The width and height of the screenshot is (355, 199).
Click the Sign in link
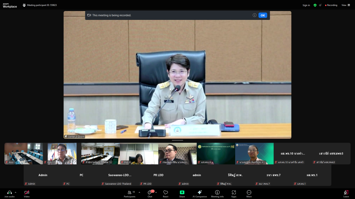tap(306, 5)
